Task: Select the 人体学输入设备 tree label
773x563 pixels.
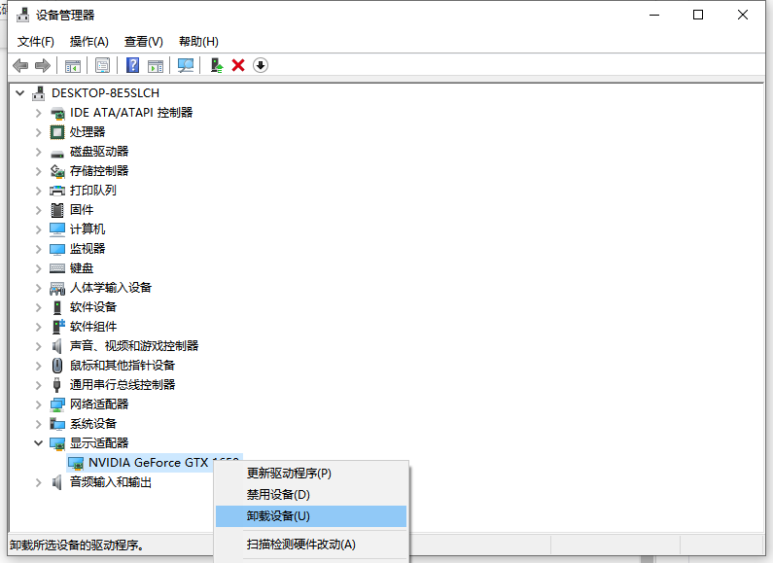Action: [111, 288]
